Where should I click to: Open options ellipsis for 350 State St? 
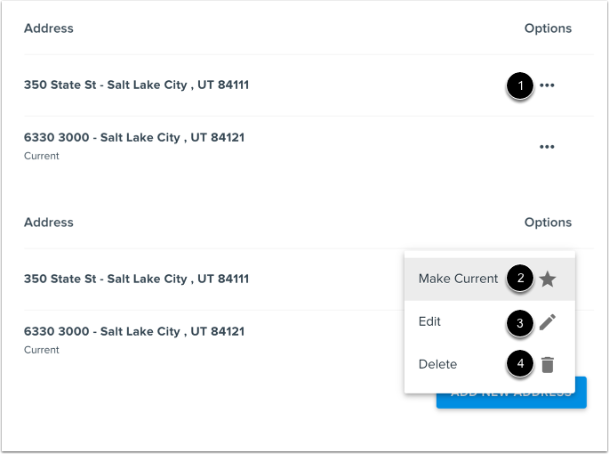tap(547, 85)
